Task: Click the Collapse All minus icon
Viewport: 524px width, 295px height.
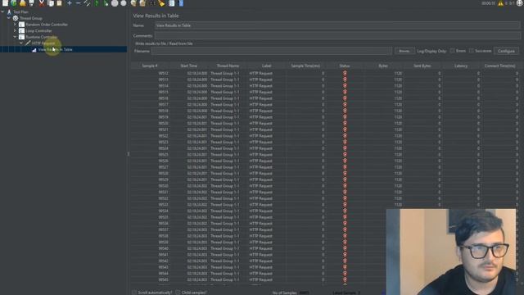Action: click(78, 3)
